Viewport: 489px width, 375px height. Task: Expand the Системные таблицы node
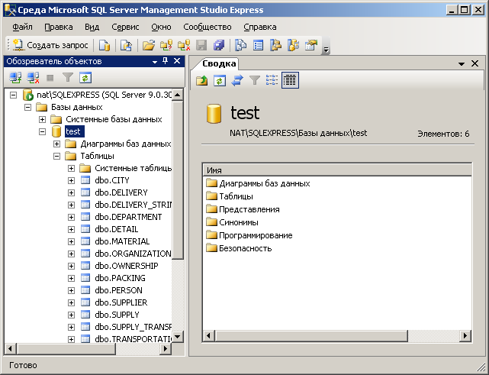click(71, 168)
